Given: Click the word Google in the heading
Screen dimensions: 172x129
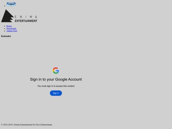Looking at the screenshot, I should [61, 79].
